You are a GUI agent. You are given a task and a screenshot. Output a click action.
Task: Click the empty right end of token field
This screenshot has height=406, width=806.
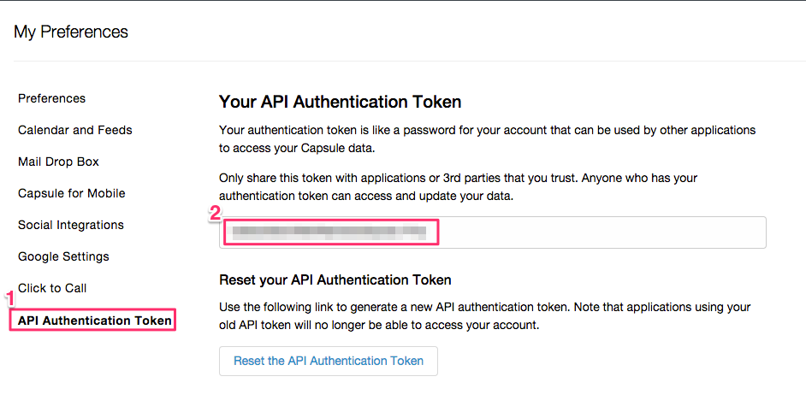coord(685,232)
